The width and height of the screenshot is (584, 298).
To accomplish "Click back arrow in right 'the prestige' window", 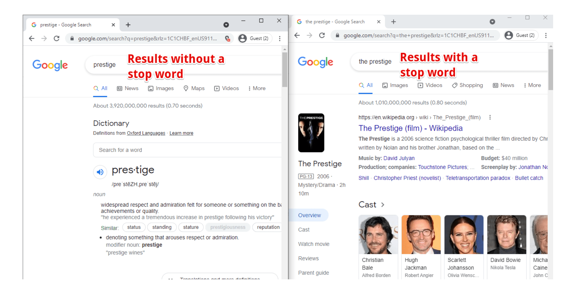I will pyautogui.click(x=297, y=35).
